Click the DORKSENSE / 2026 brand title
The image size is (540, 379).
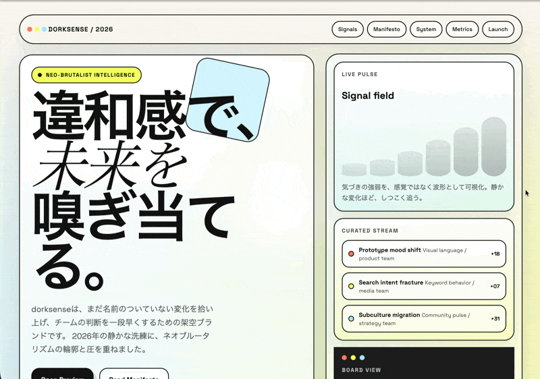coord(81,30)
